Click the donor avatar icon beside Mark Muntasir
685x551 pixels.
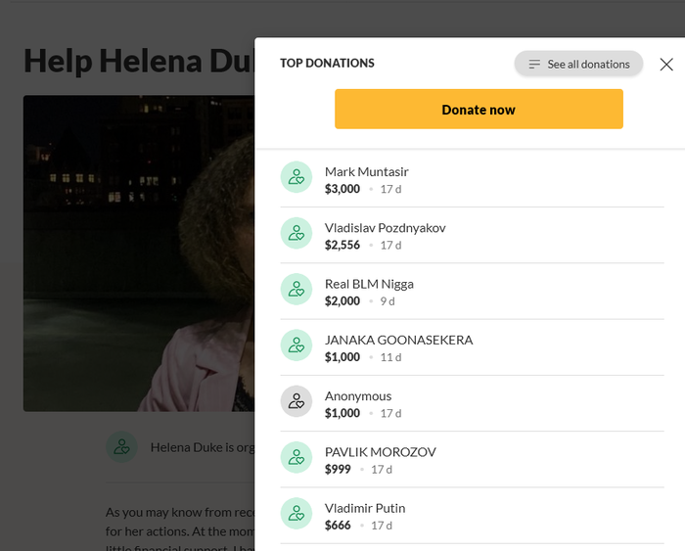(x=297, y=177)
